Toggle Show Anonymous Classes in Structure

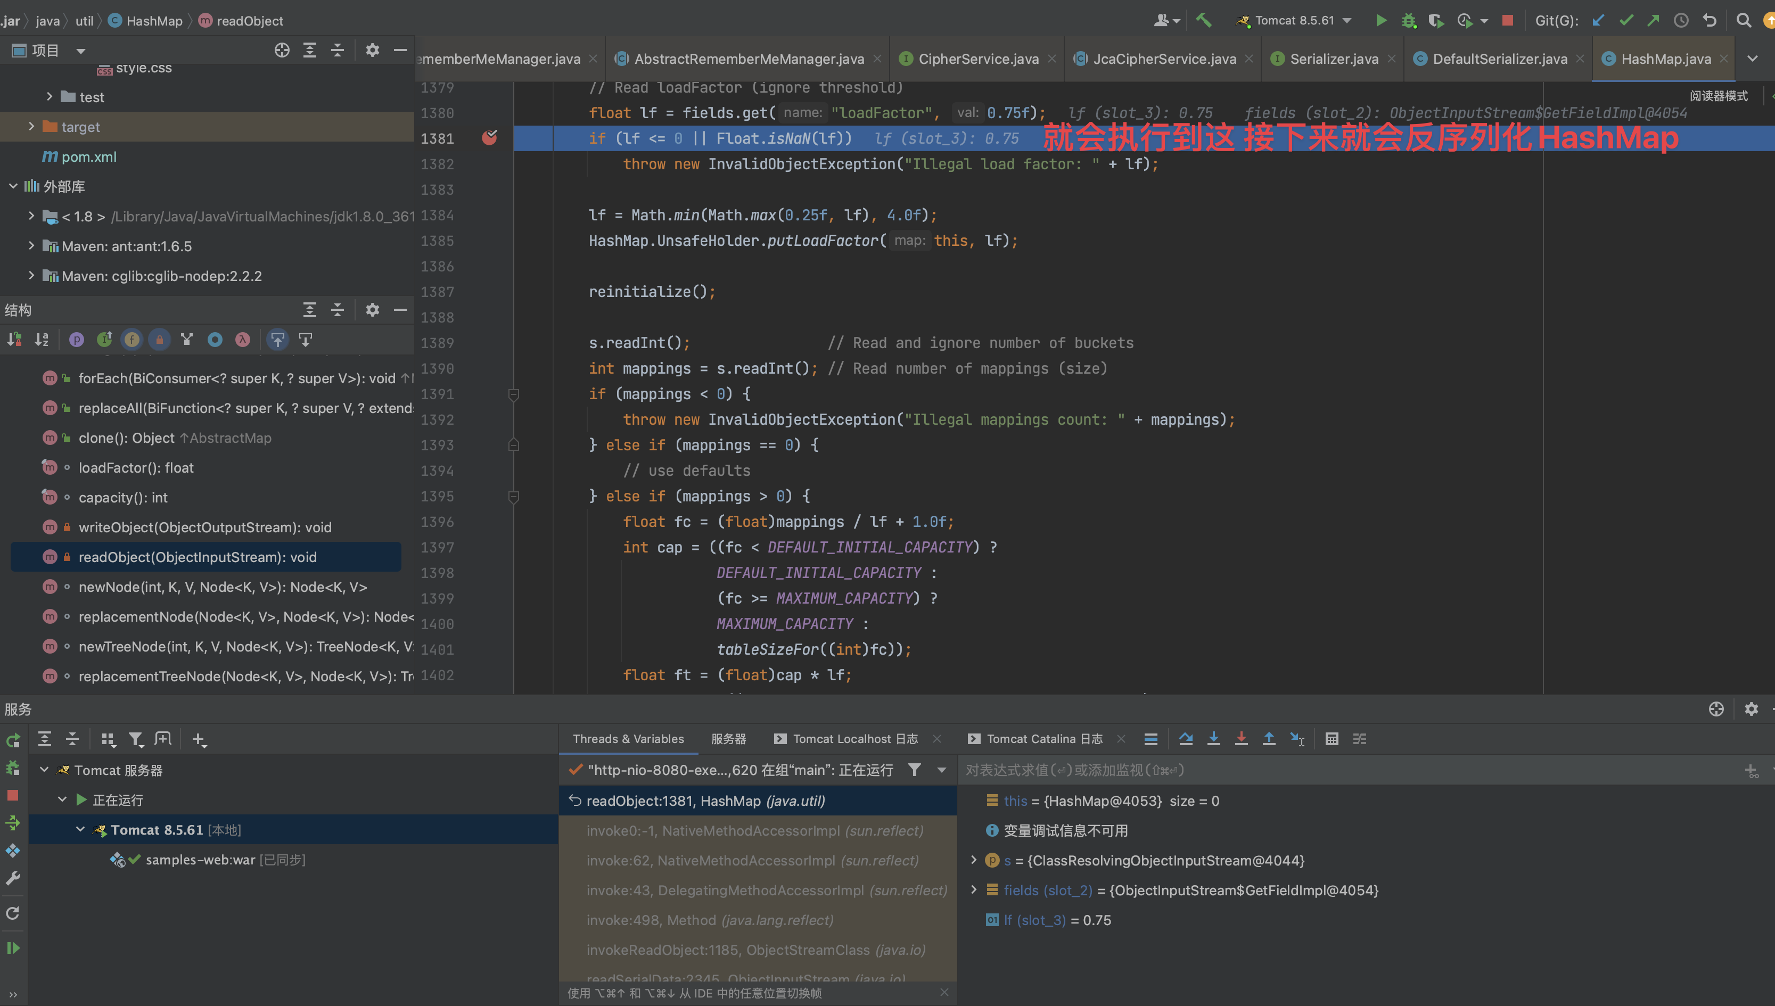[x=215, y=339]
